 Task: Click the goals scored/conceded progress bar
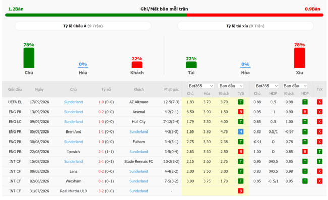164,15
